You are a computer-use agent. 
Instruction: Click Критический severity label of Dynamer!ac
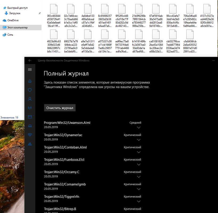click(x=132, y=135)
